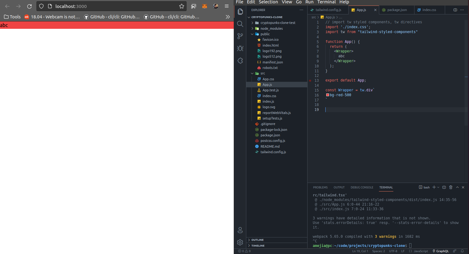Viewport: 469px width, 254px height.
Task: Open the Terminal menu
Action: click(x=326, y=2)
